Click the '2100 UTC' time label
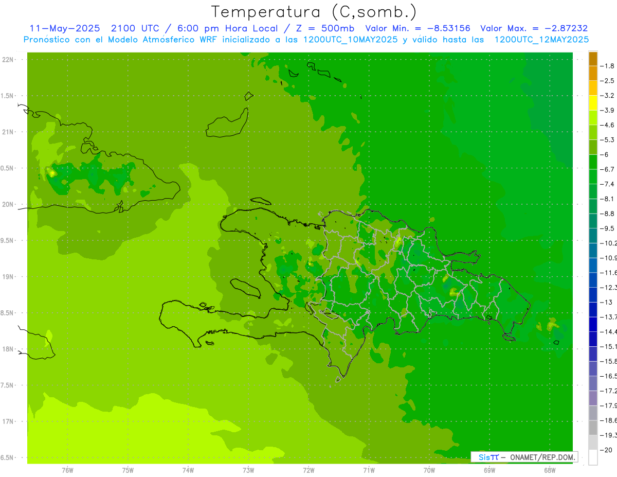617x477 pixels. pos(135,28)
